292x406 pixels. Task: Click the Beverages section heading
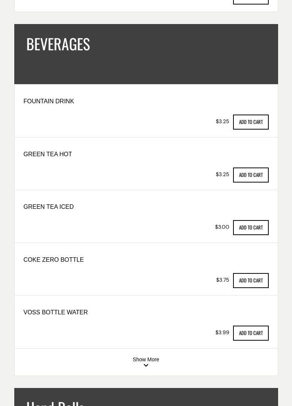(58, 44)
